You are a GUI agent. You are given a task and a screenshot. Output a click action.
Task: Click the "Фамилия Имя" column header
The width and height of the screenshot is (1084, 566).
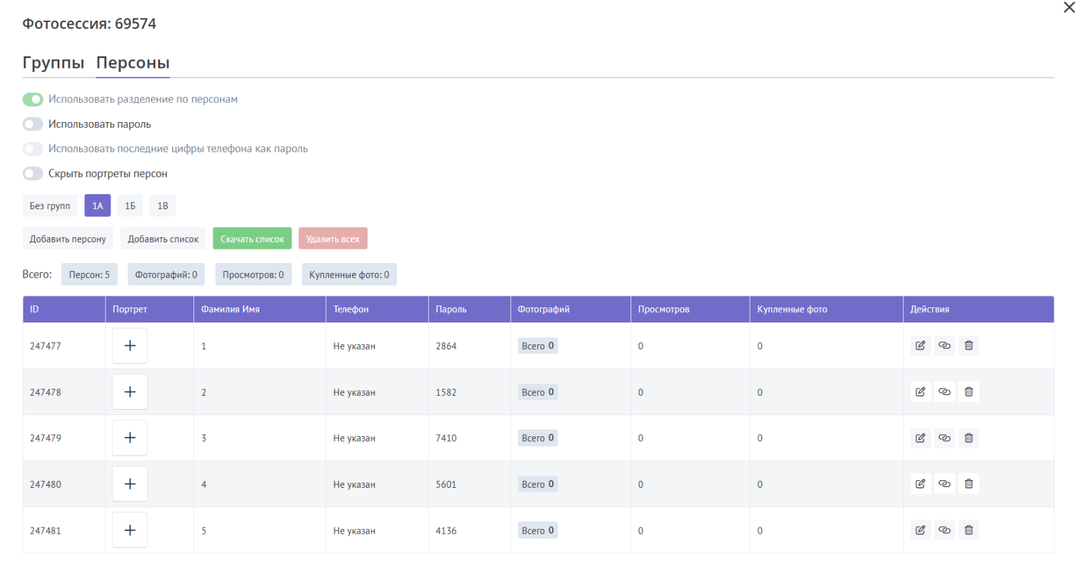[x=231, y=309]
